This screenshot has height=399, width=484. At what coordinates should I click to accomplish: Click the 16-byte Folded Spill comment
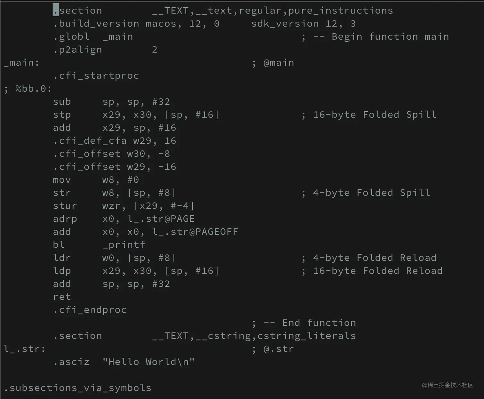(374, 115)
